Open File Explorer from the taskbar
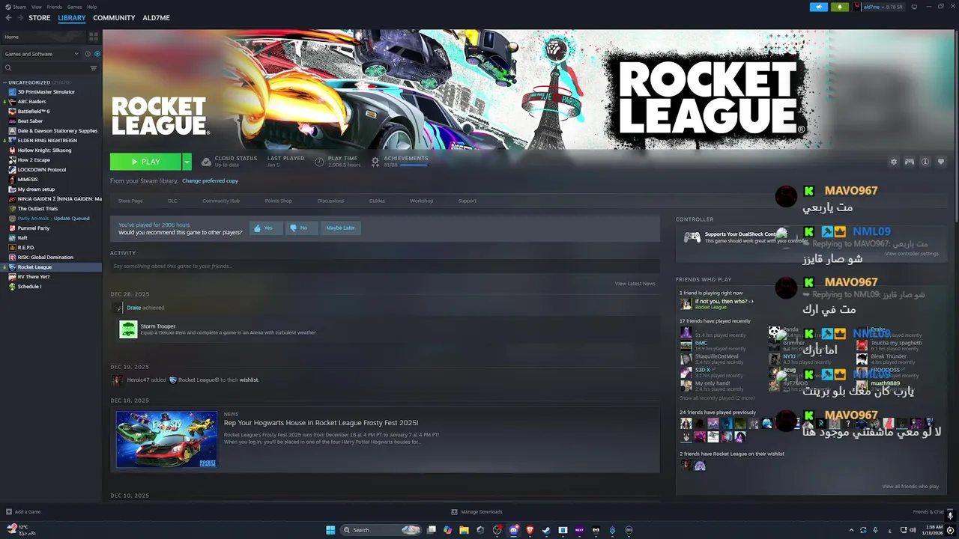Viewport: 959px width, 539px height. [464, 530]
